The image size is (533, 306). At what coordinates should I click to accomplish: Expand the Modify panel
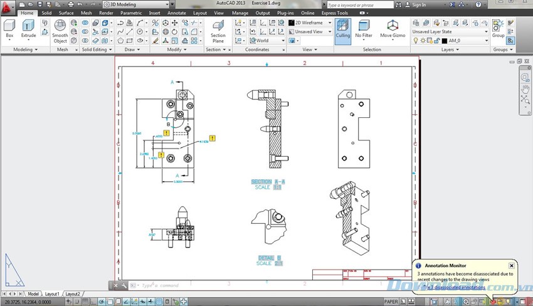point(177,50)
